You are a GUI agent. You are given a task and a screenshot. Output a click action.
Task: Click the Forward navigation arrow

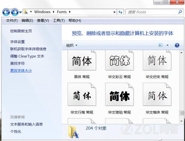point(15,12)
